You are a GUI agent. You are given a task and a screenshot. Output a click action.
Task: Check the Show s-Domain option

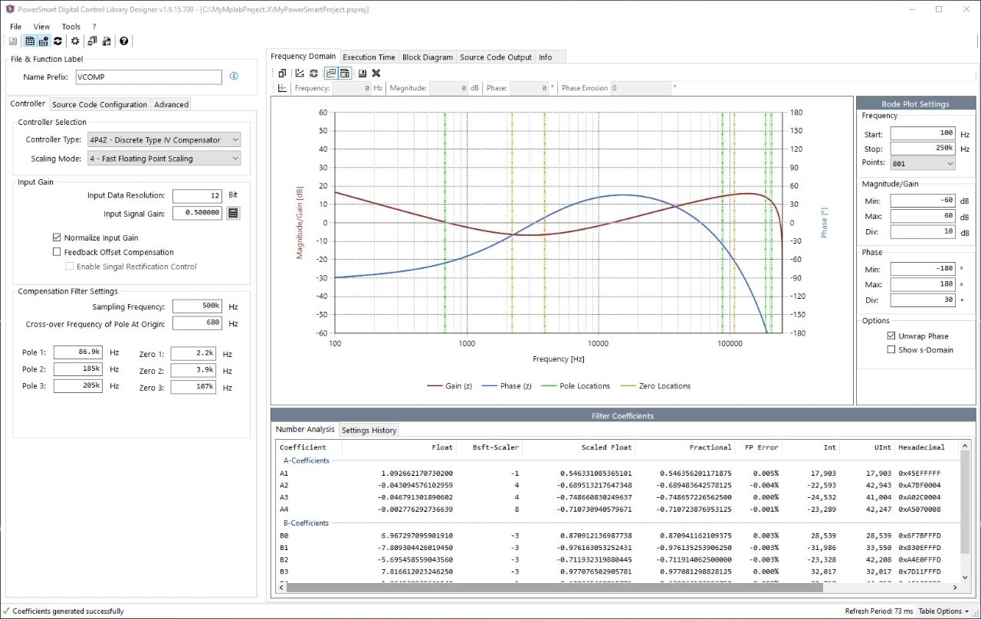891,349
